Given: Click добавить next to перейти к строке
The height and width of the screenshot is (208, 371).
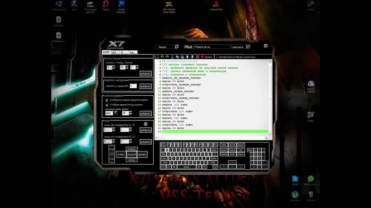Looking at the screenshot, I should coord(146,86).
